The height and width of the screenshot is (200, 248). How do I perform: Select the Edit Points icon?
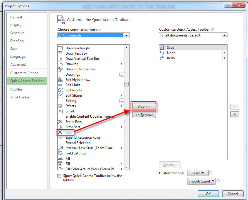[60, 90]
